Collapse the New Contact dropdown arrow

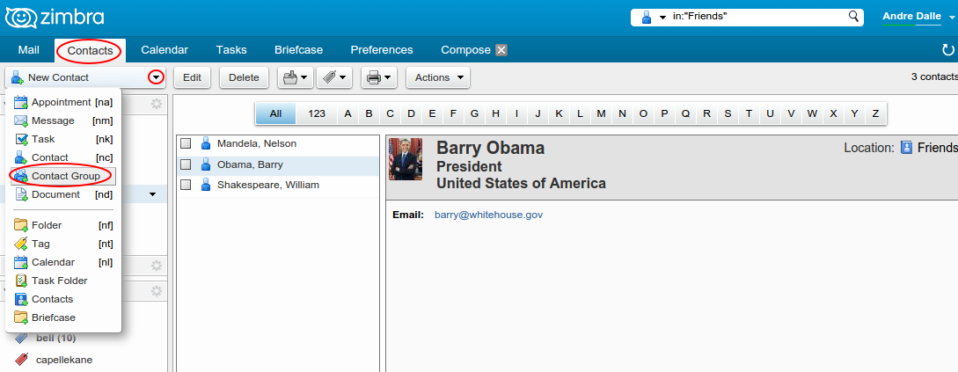(157, 77)
